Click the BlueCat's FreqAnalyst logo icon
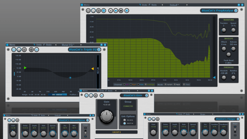Viewport: 247px width, 139px height. click(236, 11)
